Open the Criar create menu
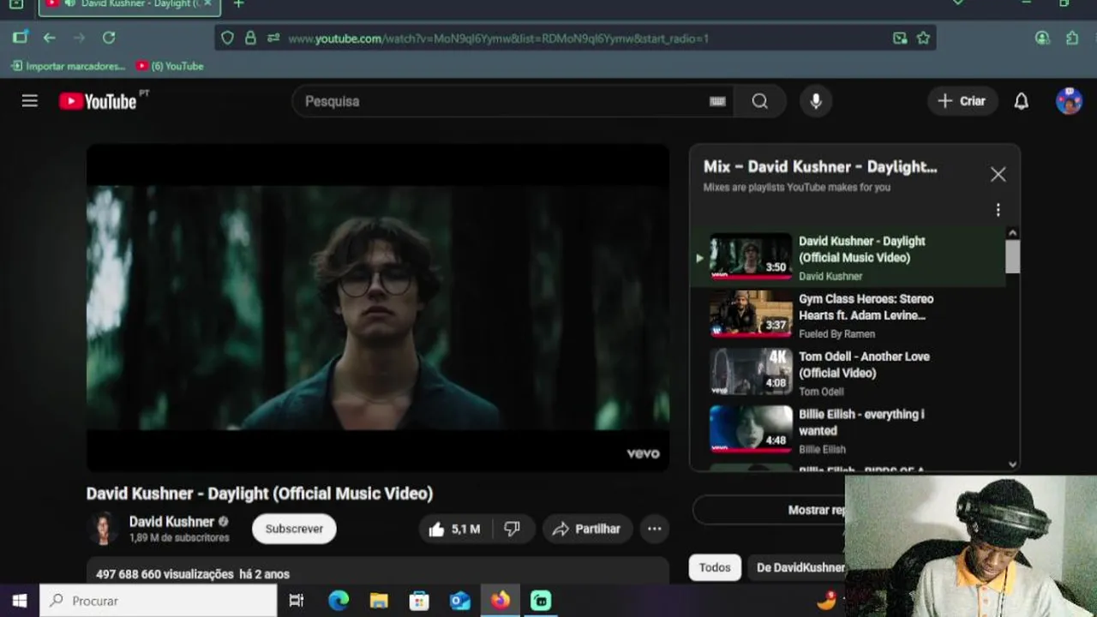Image resolution: width=1097 pixels, height=617 pixels. (962, 101)
